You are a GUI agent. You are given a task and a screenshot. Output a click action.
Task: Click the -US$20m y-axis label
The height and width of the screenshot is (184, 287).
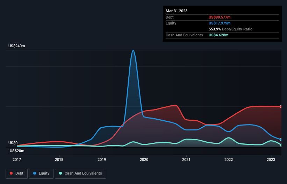[16, 151]
